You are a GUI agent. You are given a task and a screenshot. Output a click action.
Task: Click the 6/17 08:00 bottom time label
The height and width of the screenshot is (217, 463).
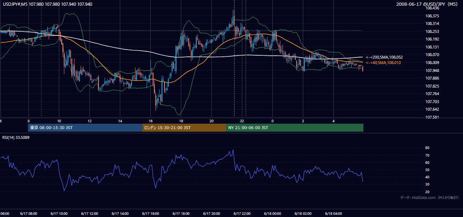pyautogui.click(x=28, y=213)
